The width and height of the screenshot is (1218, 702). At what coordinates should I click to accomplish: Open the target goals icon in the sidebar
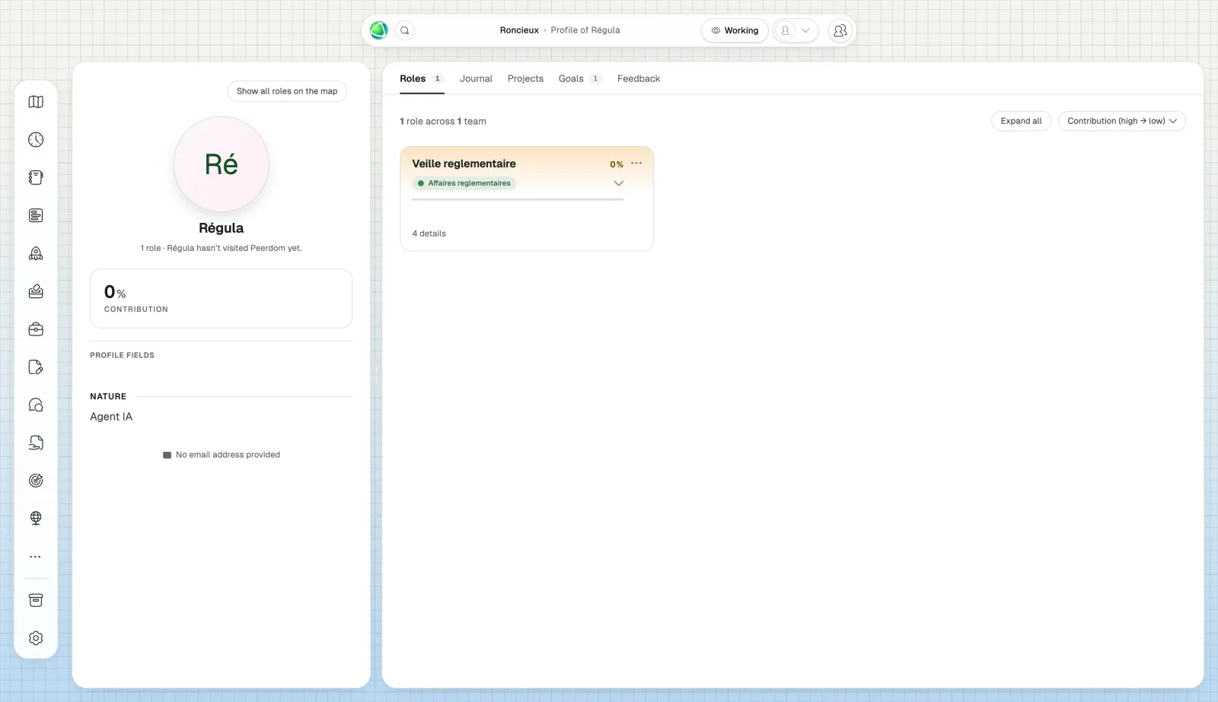pos(36,481)
